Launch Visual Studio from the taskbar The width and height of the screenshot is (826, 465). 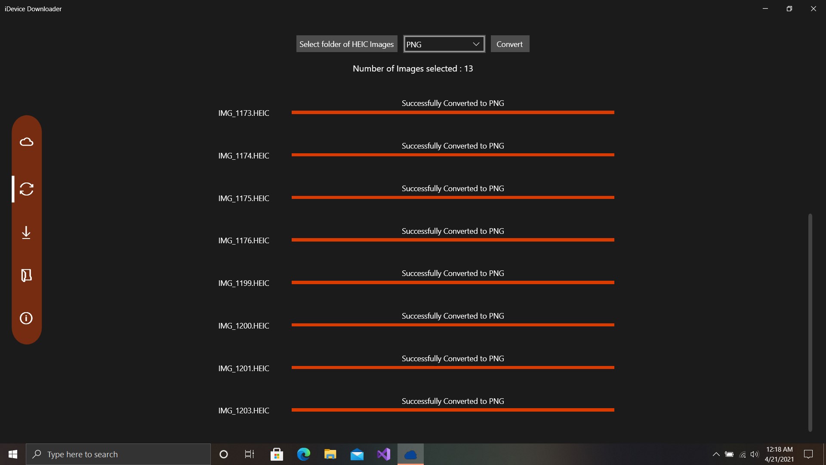point(383,454)
